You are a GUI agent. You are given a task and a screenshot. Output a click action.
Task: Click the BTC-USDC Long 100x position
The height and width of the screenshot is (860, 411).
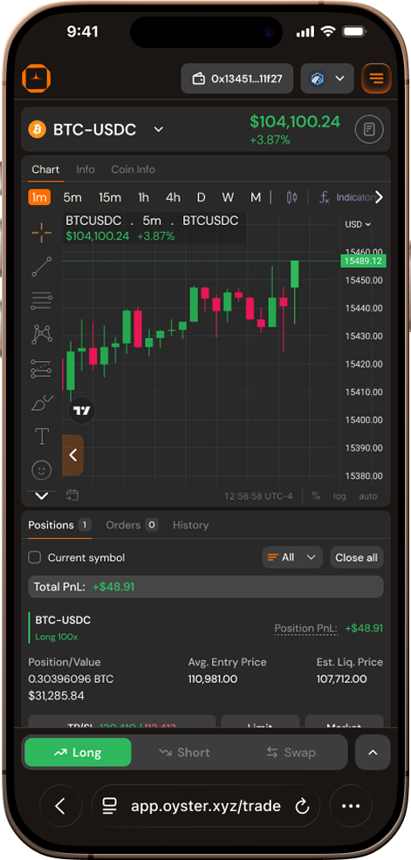tap(63, 628)
